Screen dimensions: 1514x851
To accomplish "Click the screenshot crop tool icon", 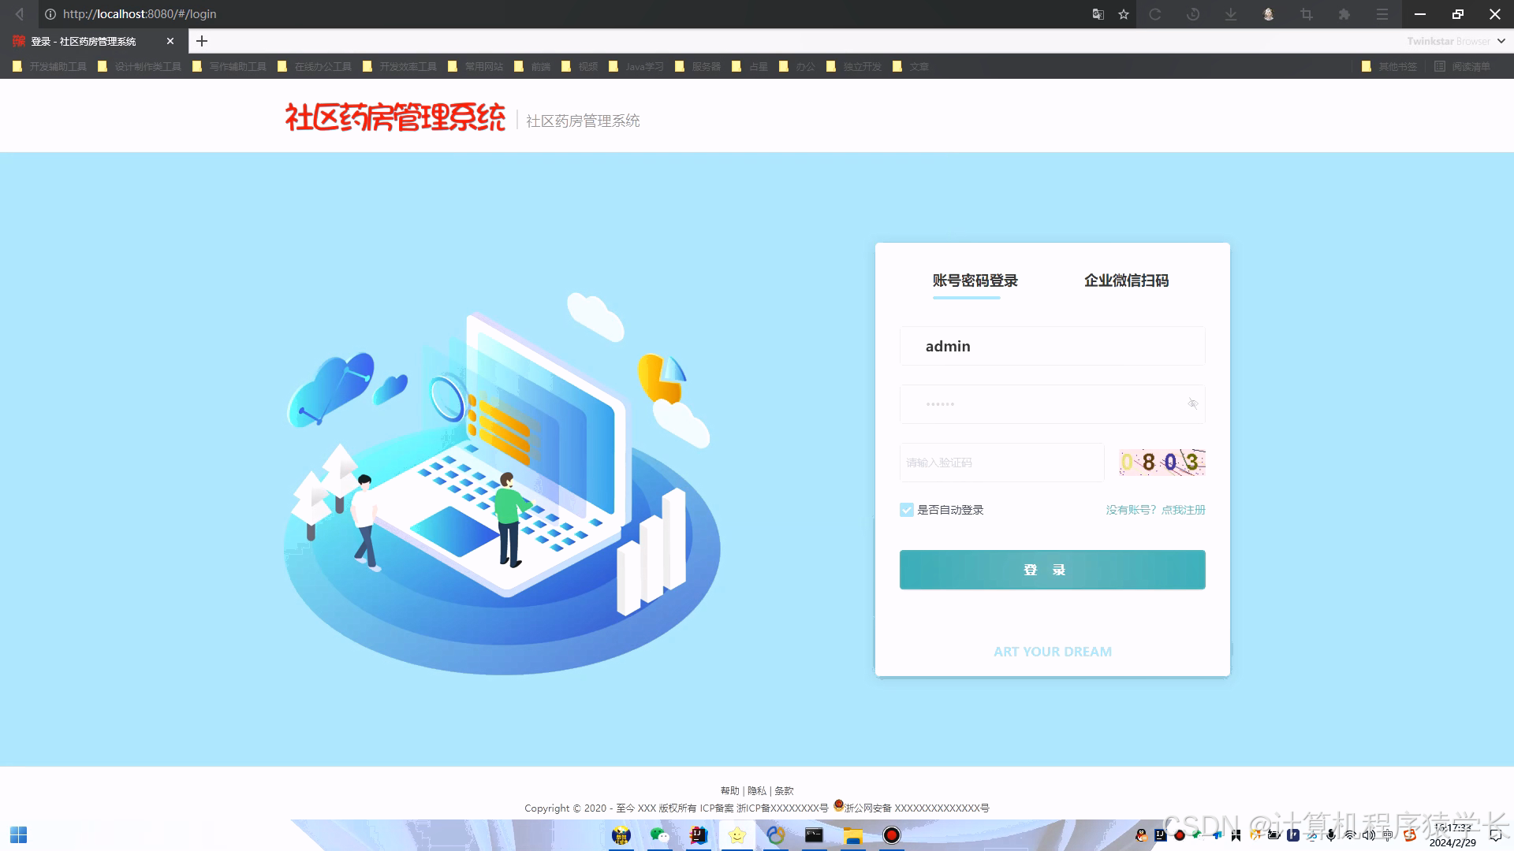I will (1306, 13).
